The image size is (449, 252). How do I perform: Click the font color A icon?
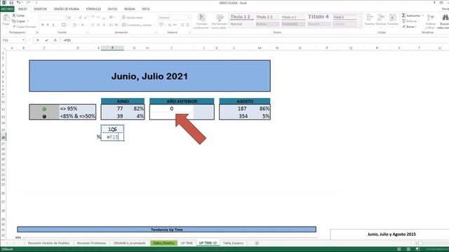[x=83, y=25]
